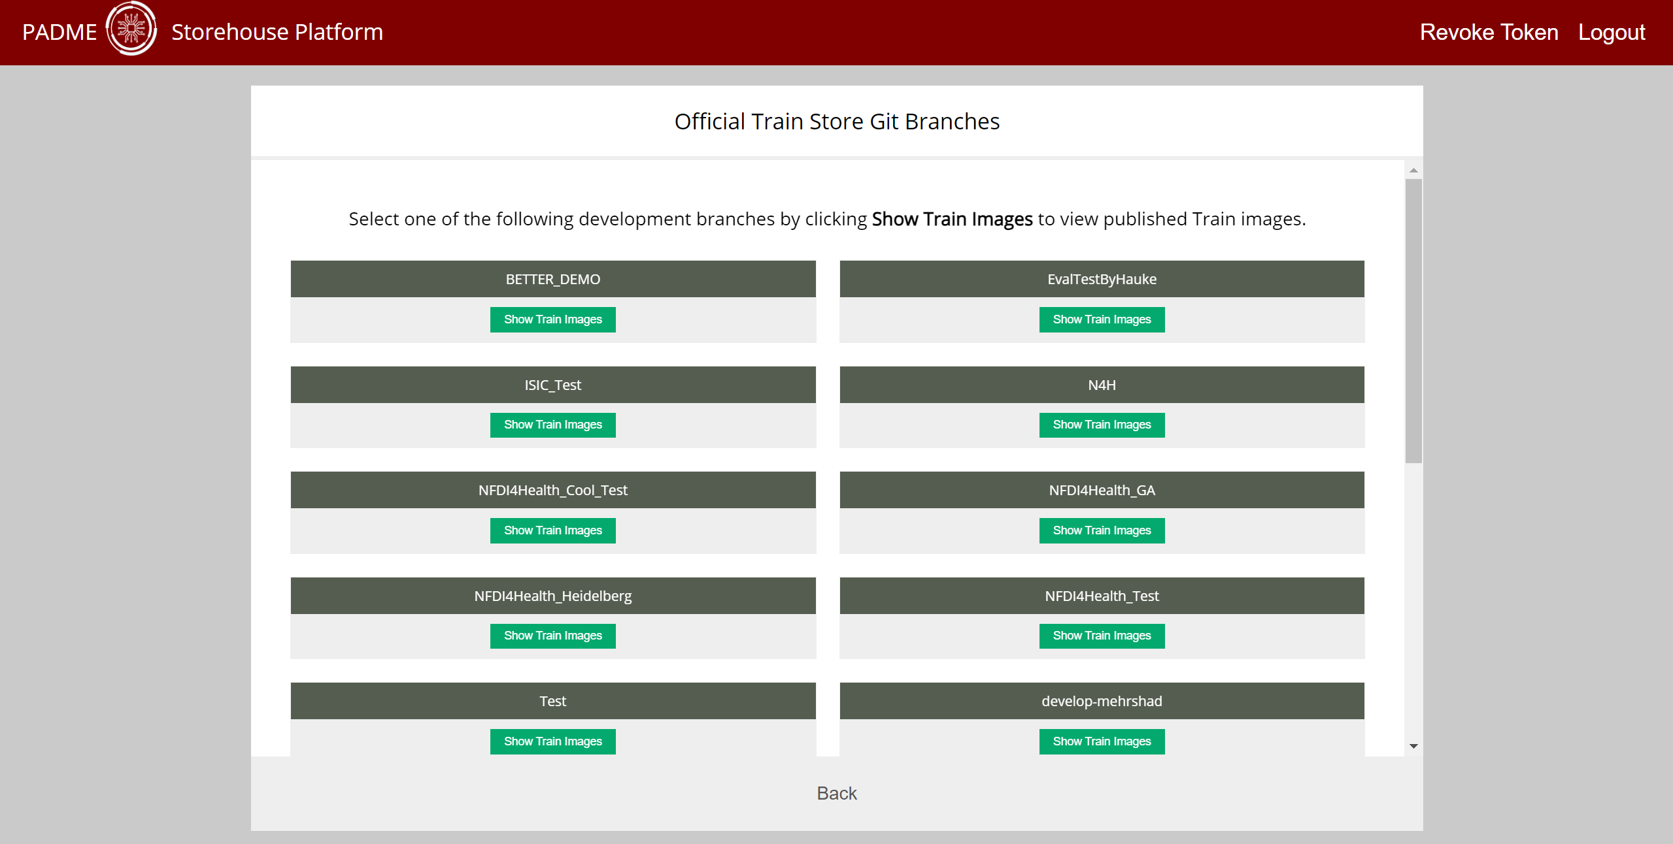Select the BETTER_DEMO branch header
The width and height of the screenshot is (1673, 844).
[552, 279]
